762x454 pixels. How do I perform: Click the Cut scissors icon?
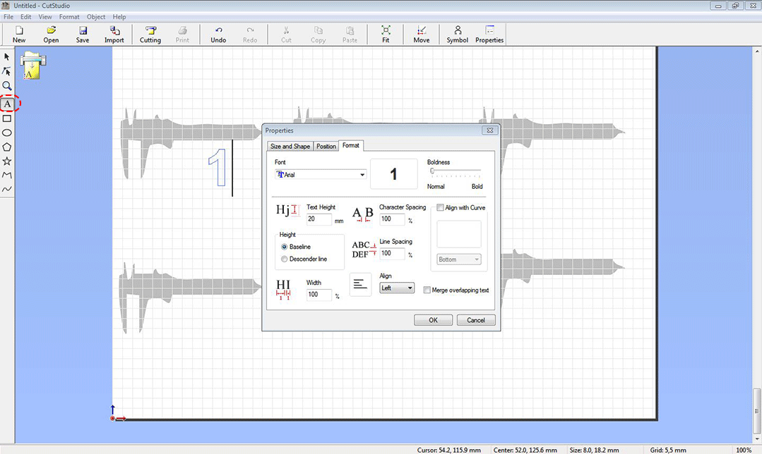pos(286,35)
